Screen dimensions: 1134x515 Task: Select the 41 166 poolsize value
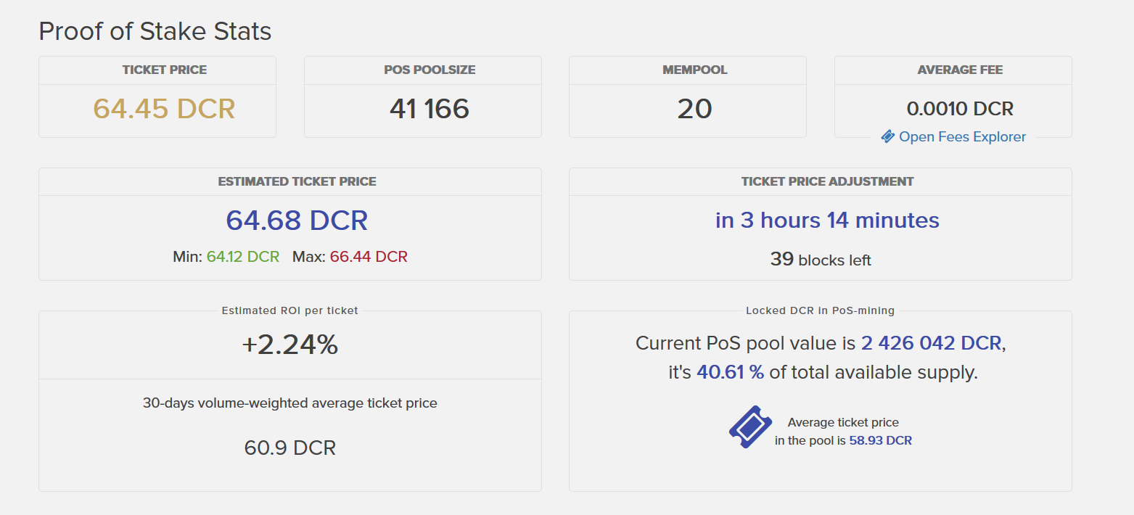click(430, 109)
